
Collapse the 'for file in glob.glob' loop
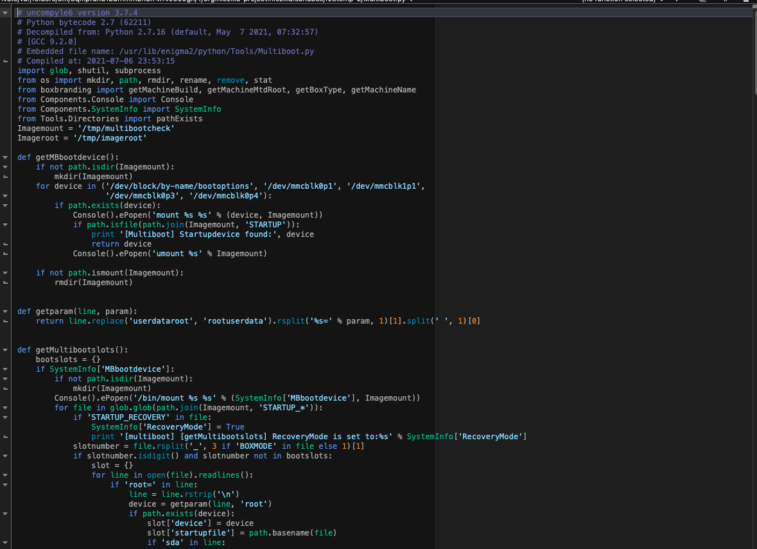[6, 408]
